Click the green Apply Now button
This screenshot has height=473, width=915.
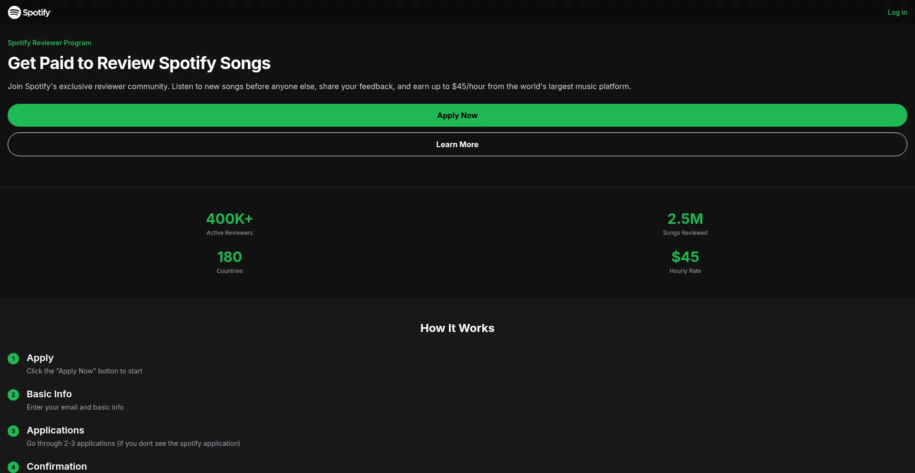click(457, 115)
